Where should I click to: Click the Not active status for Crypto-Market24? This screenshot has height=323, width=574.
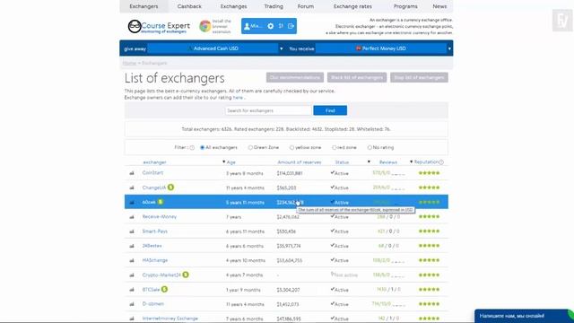pyautogui.click(x=344, y=275)
